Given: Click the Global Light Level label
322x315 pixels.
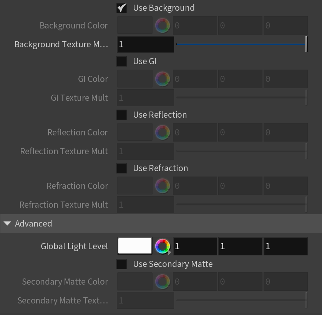Looking at the screenshot, I should [x=74, y=246].
